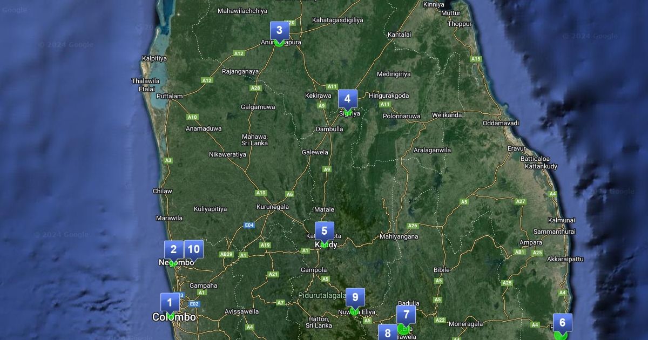Select the Kalpitiya label on the coast

click(154, 58)
